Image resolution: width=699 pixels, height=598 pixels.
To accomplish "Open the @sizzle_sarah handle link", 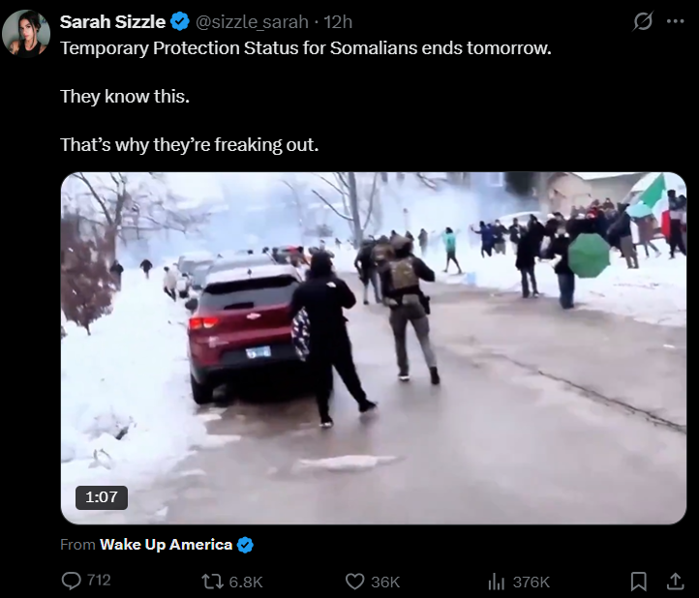I will (252, 22).
